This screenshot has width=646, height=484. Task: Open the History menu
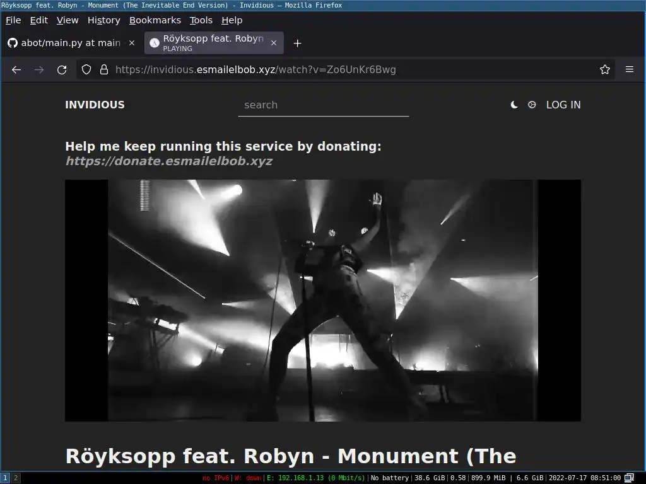[104, 20]
